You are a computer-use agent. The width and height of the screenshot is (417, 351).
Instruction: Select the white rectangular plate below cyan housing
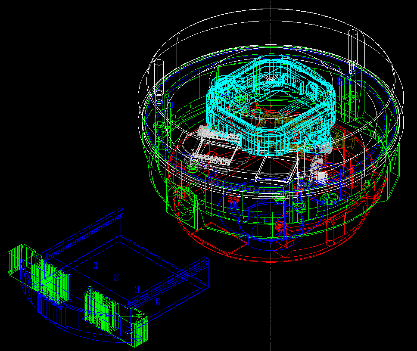277,170
